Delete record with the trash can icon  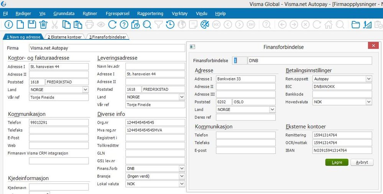[43, 24]
